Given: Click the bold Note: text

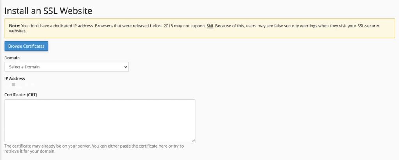Looking at the screenshot, I should (15, 26).
